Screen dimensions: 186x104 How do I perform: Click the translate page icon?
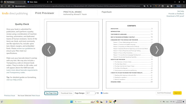point(144,6)
